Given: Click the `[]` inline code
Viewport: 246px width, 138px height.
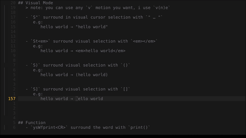Looking at the screenshot, I should click(126, 89).
